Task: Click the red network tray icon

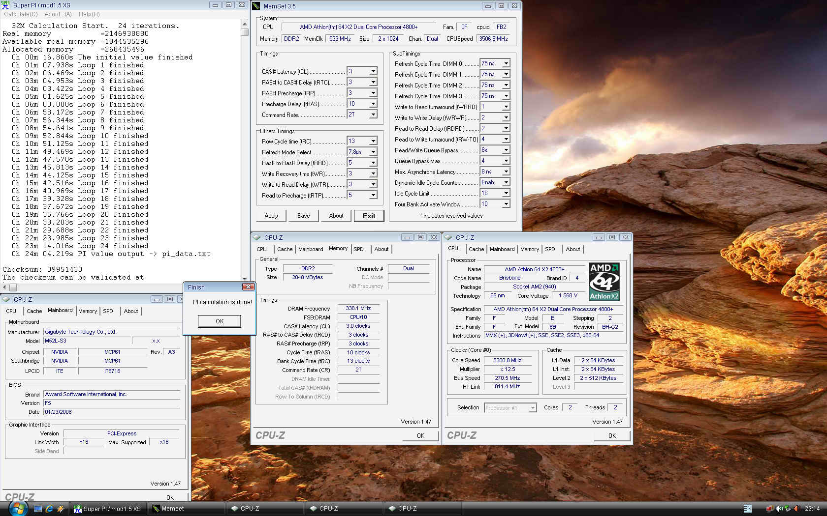Action: [x=769, y=509]
